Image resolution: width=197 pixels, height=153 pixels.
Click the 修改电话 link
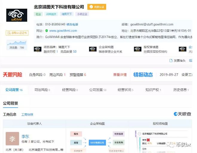[72, 25]
